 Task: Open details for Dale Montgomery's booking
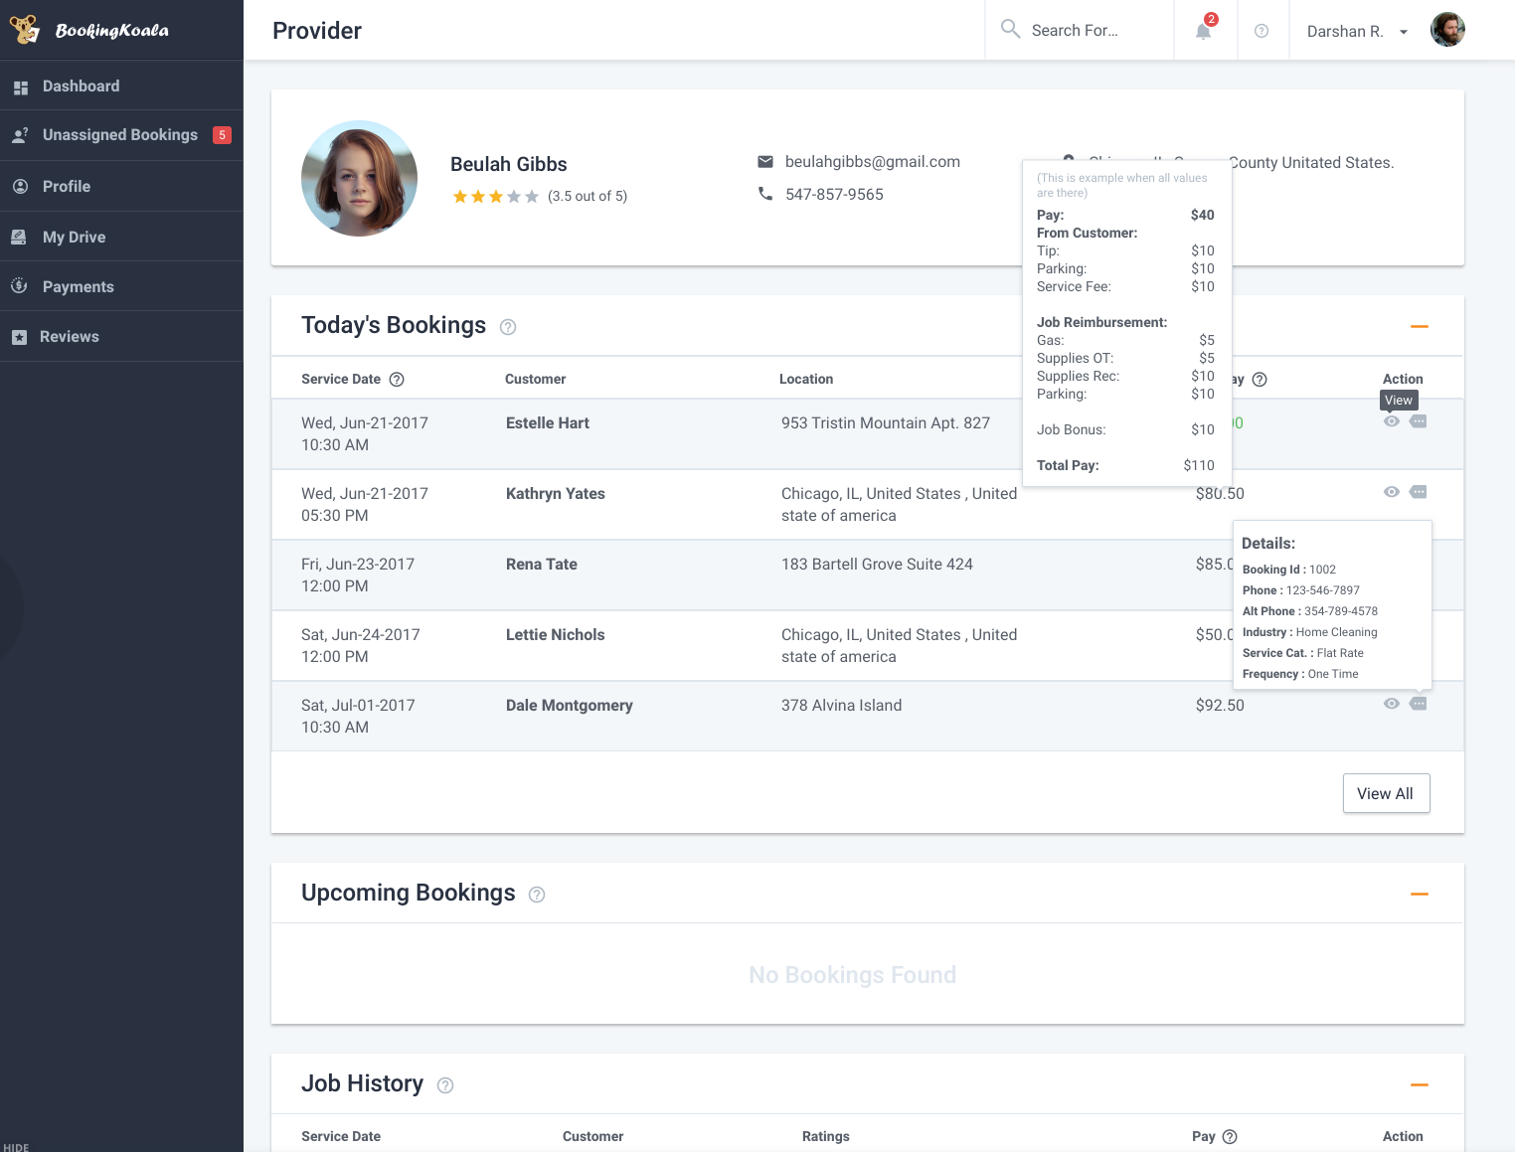[1419, 704]
